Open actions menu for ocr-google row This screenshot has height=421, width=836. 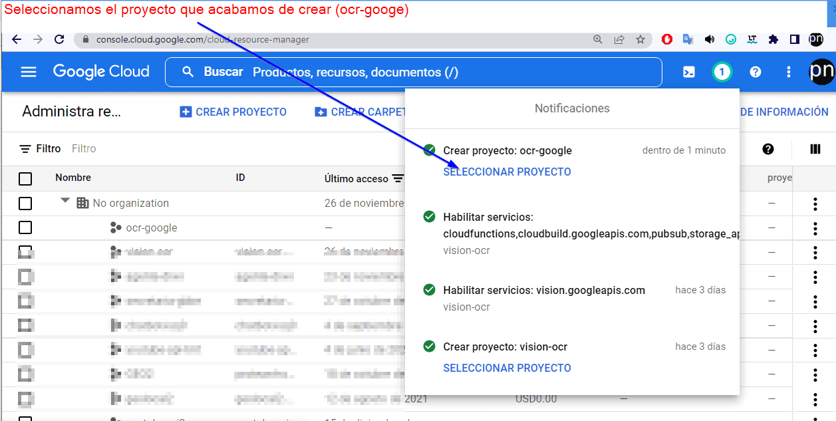[x=815, y=228]
